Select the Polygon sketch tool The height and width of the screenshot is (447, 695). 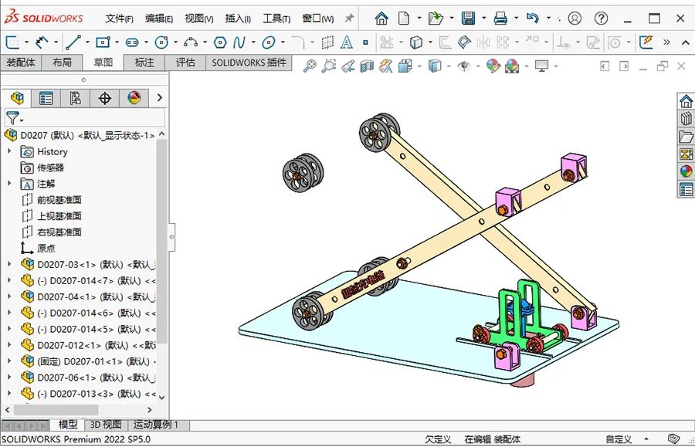pyautogui.click(x=220, y=42)
